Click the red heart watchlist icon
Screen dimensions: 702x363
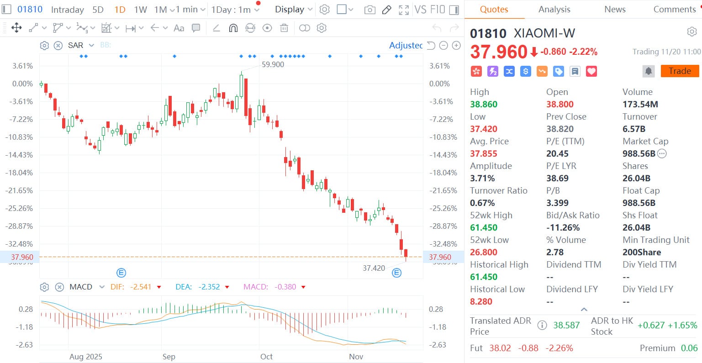(x=591, y=71)
